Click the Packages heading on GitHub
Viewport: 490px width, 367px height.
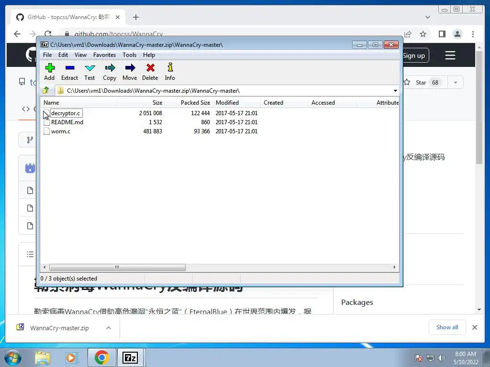pyautogui.click(x=357, y=302)
